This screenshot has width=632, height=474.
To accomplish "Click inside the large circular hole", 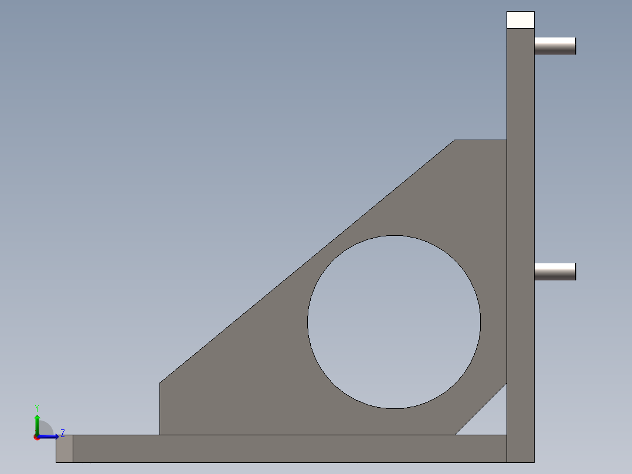I will pos(394,322).
